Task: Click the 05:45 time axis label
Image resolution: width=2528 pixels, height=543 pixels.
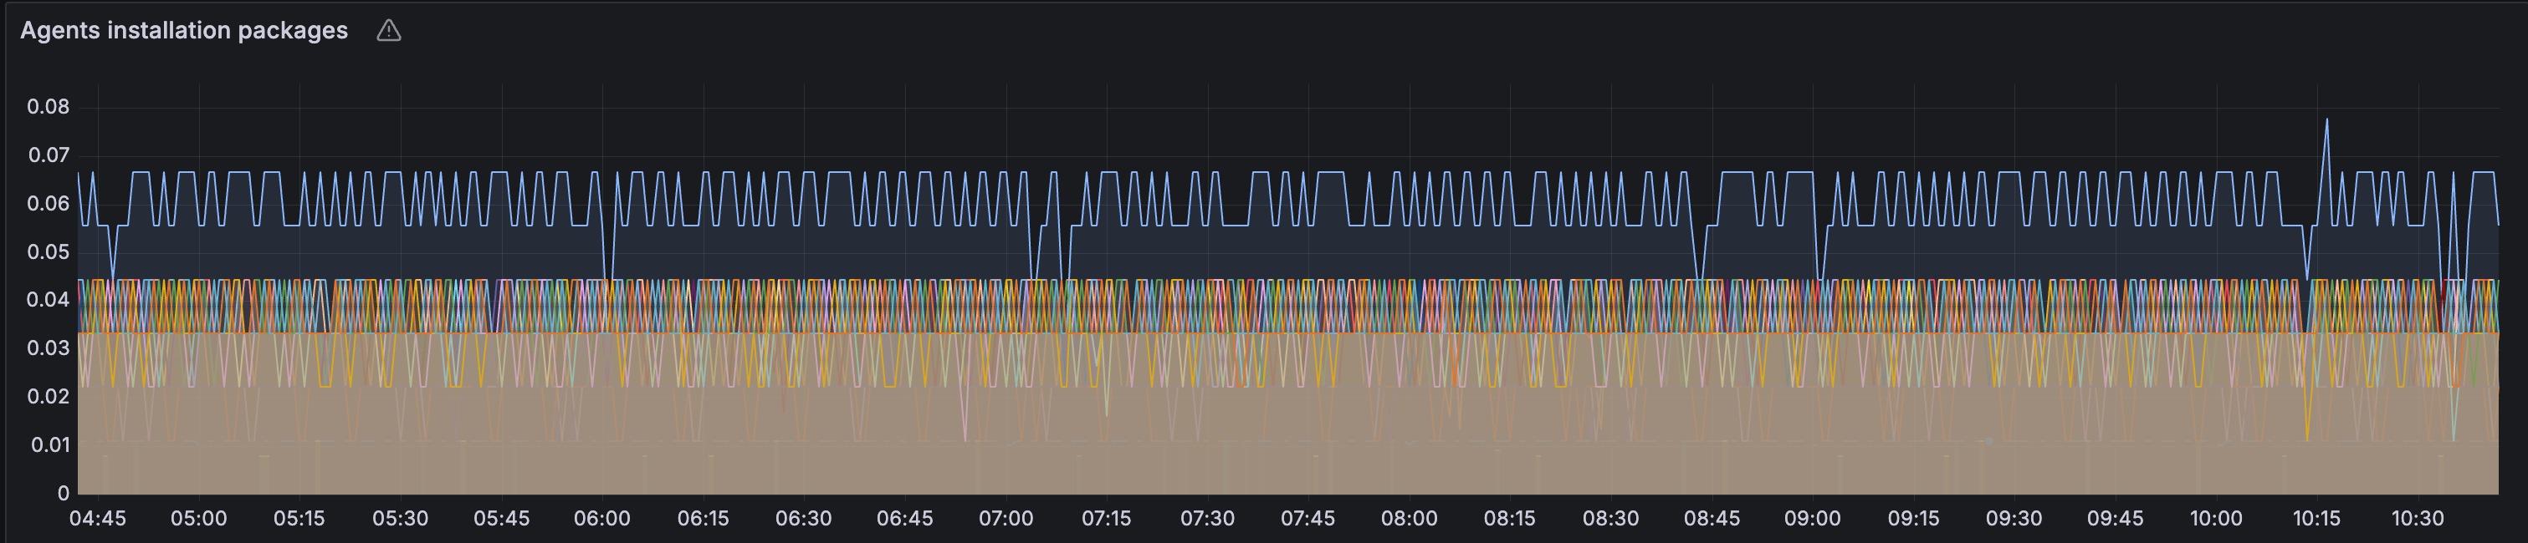Action: [501, 519]
